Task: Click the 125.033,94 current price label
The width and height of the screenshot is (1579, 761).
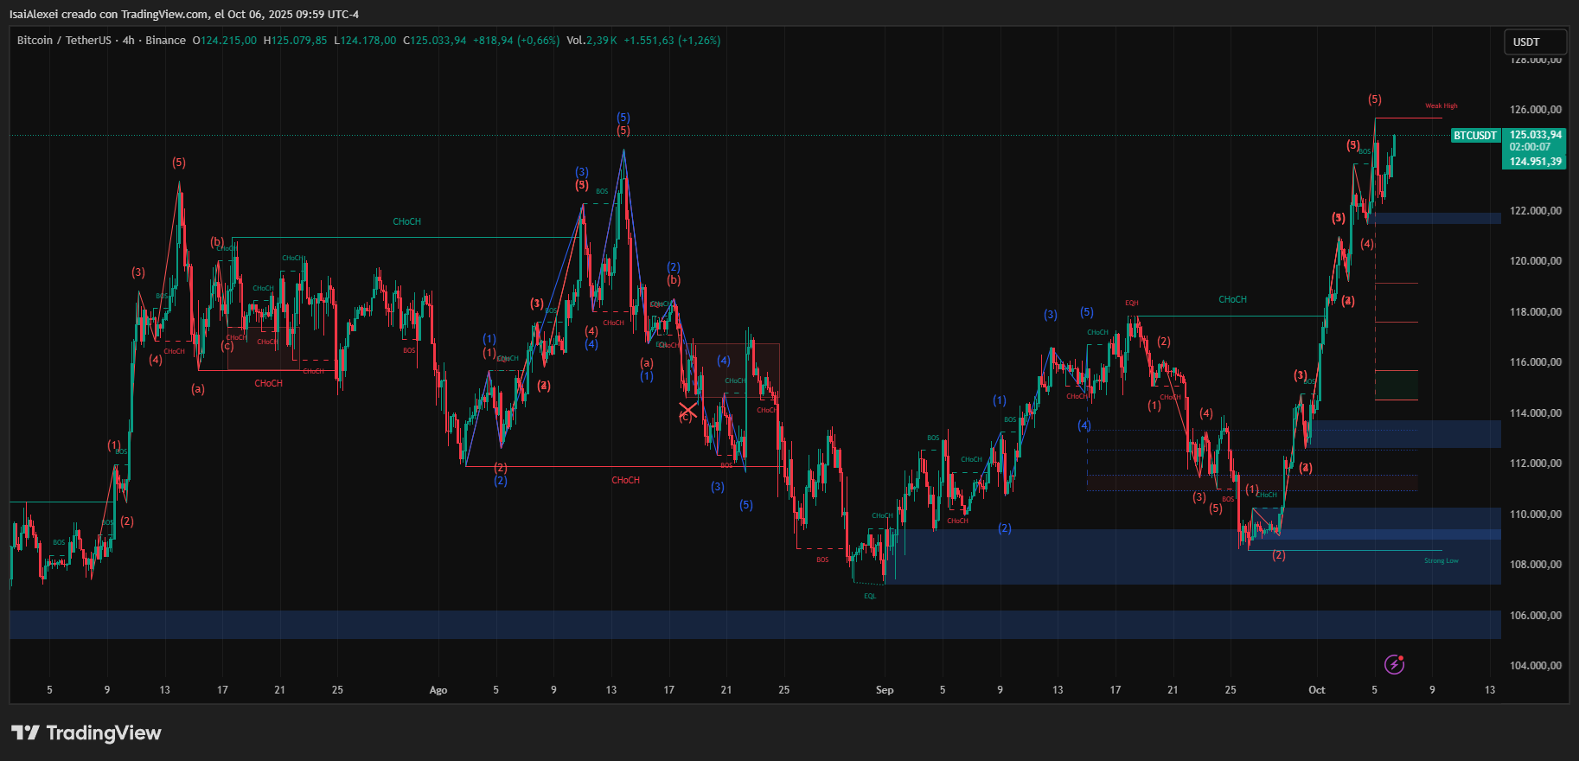Action: click(1535, 135)
